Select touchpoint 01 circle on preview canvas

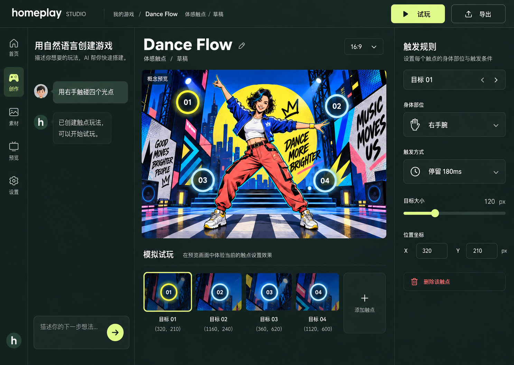[x=188, y=102]
